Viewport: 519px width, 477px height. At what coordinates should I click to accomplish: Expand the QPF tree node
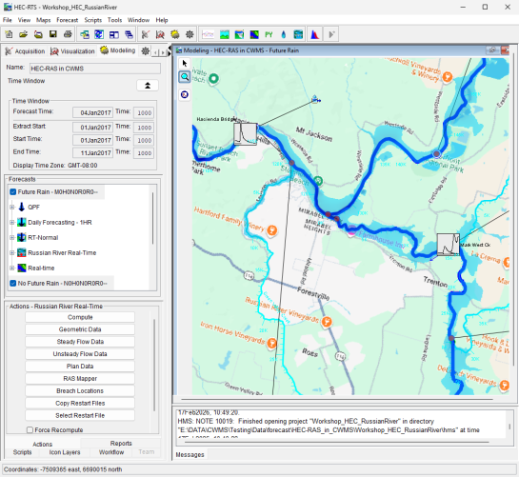[12, 208]
